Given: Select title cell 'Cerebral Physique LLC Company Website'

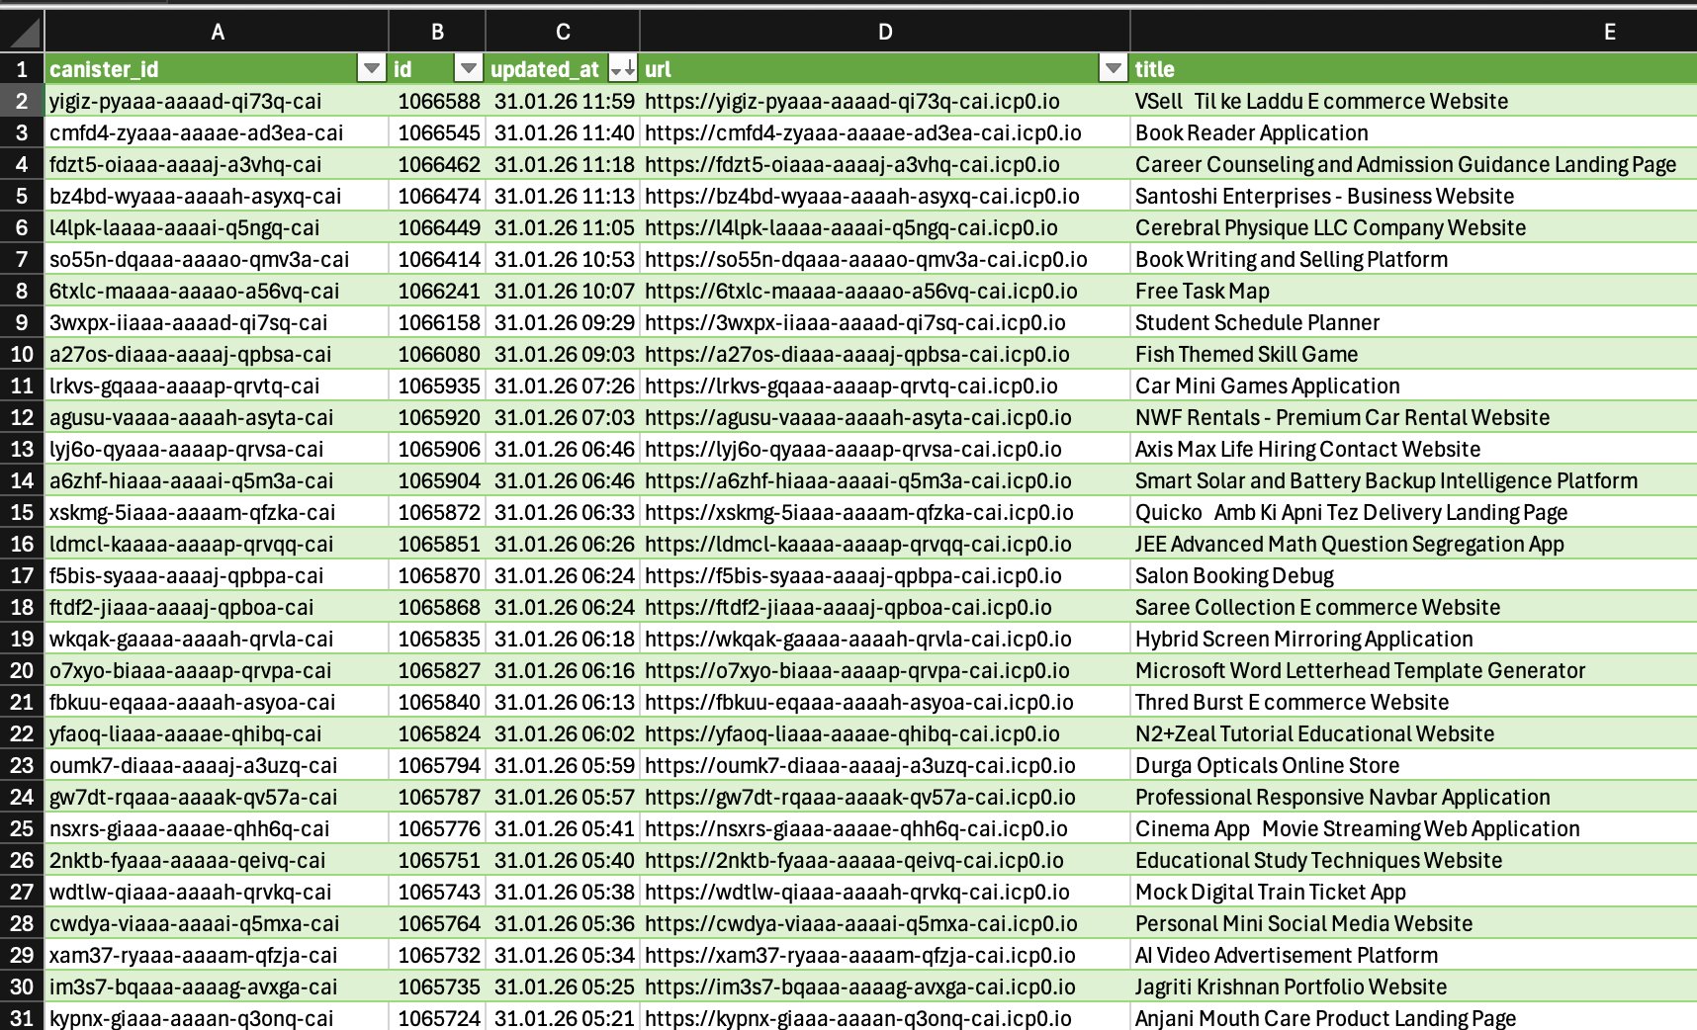Looking at the screenshot, I should [1413, 227].
